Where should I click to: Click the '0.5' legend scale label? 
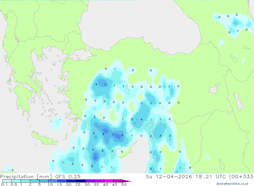tap(14, 184)
